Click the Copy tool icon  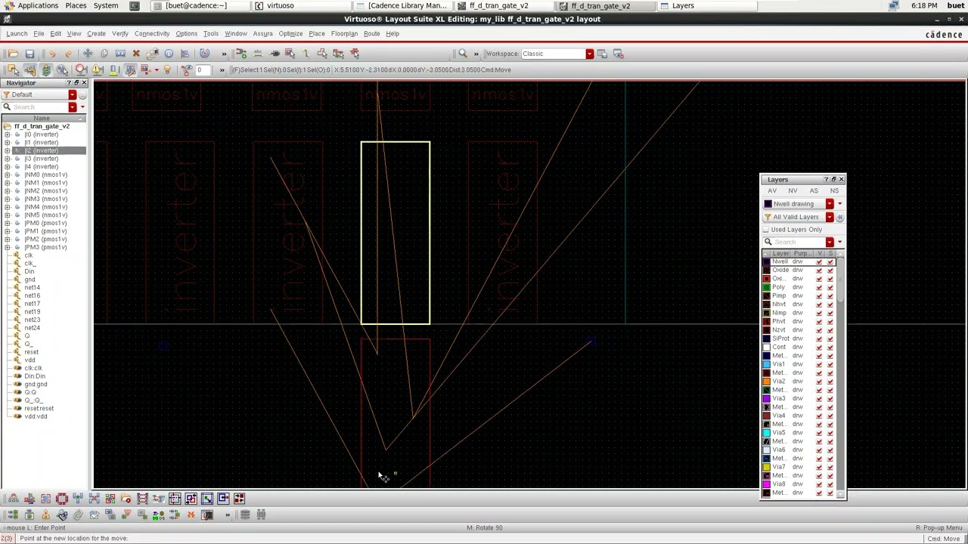pos(104,54)
